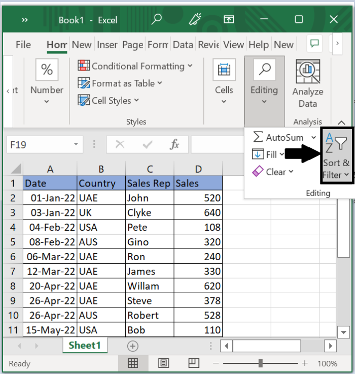Click the Editing magnifier icon

tap(265, 70)
